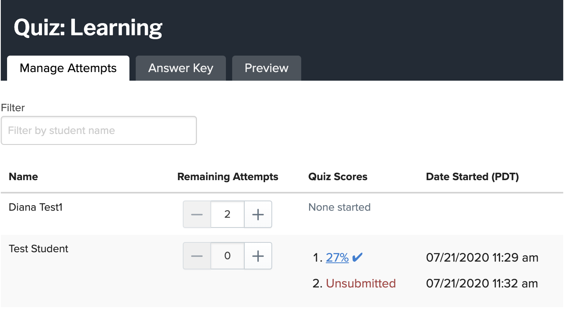The image size is (564, 318).
Task: Select the attempts count field showing 2
Action: coord(227,214)
